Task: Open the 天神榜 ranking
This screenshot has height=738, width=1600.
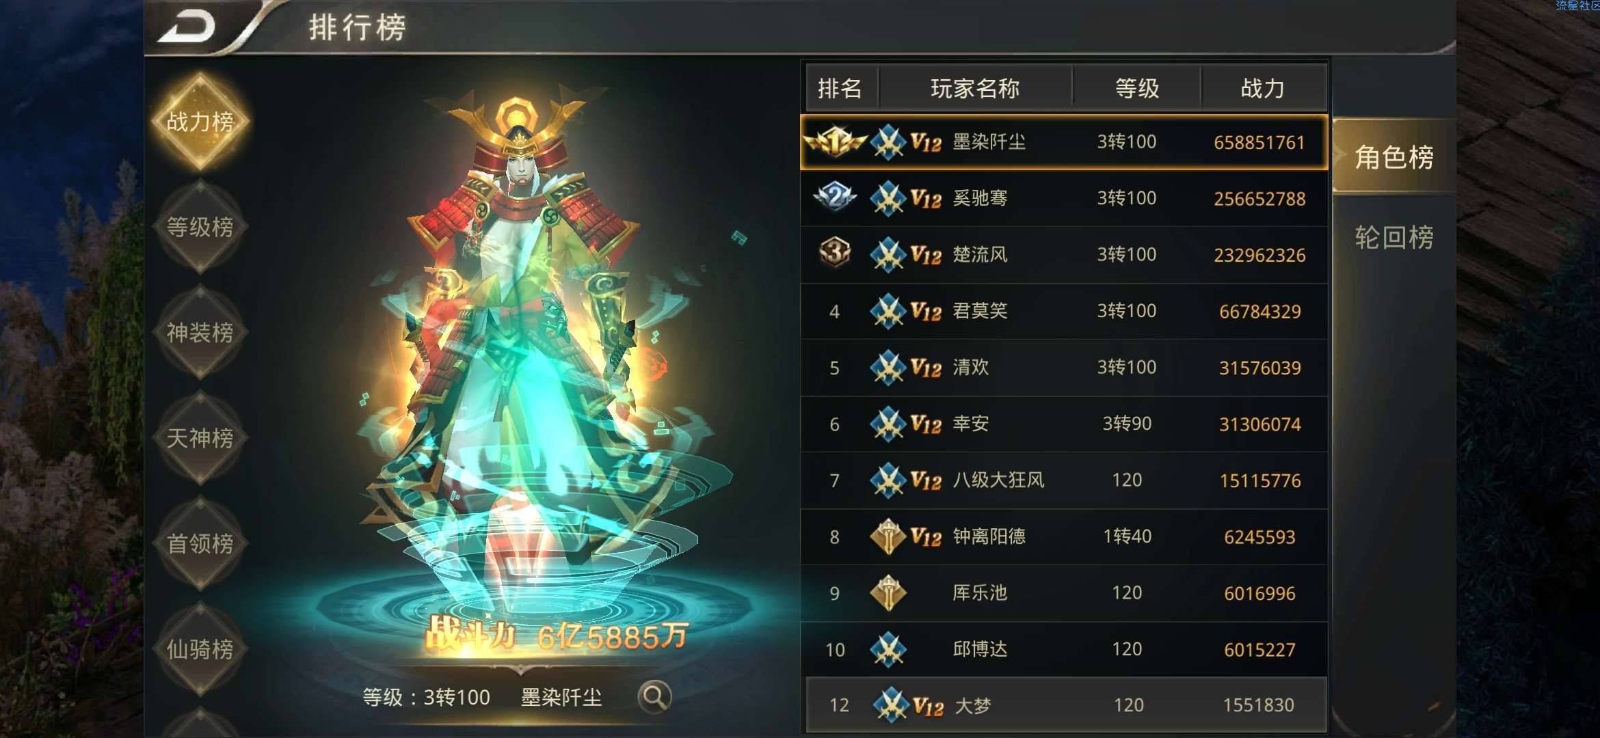Action: click(200, 438)
